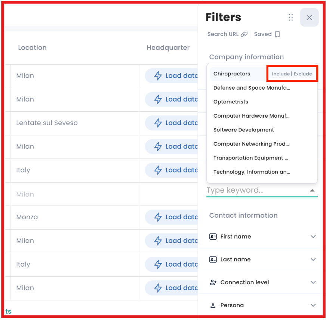The image size is (326, 320).
Task: Click the Last name contact badge icon
Action: coord(213,259)
